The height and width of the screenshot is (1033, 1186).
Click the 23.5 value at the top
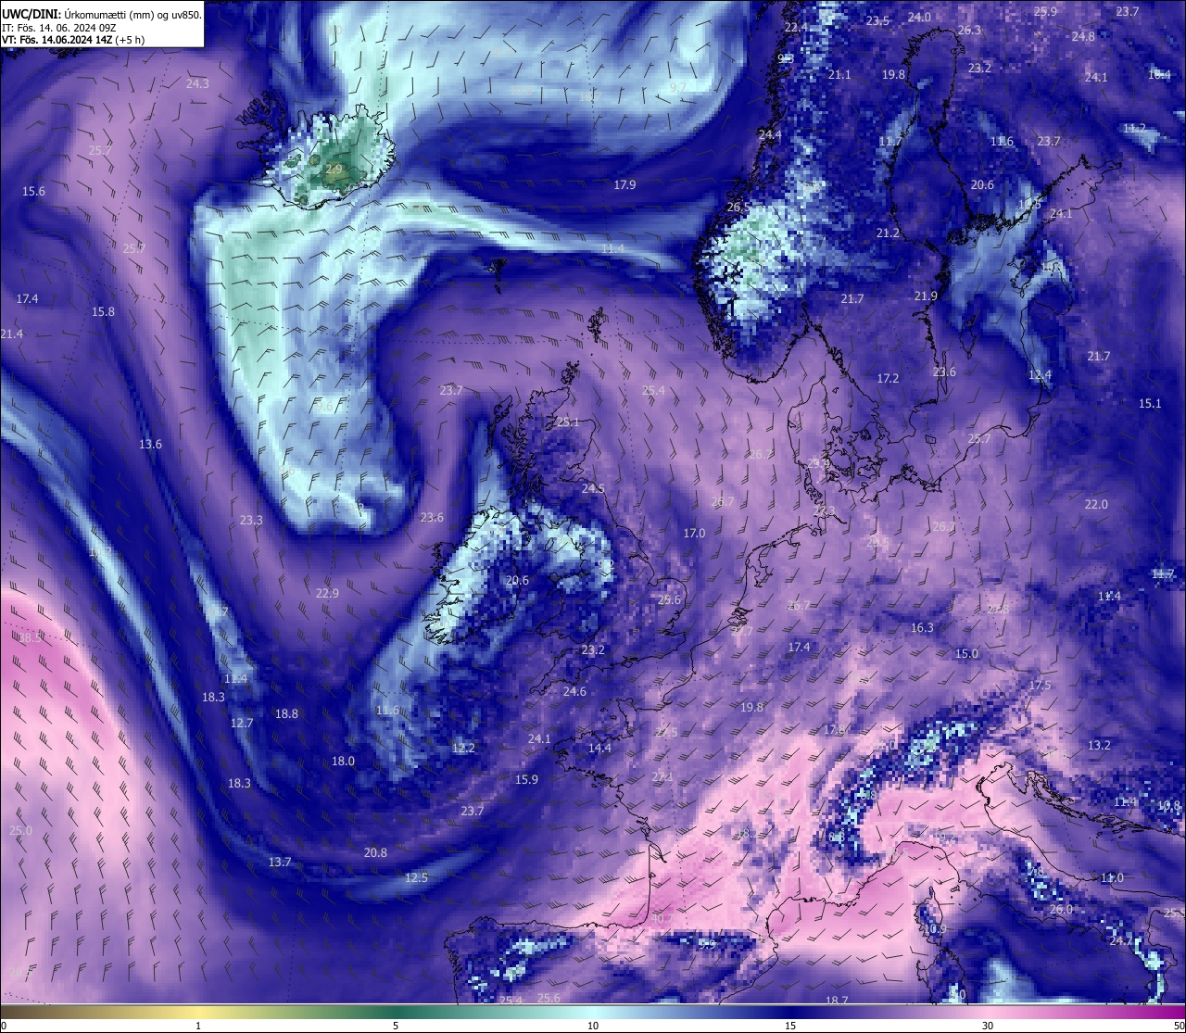coord(877,20)
